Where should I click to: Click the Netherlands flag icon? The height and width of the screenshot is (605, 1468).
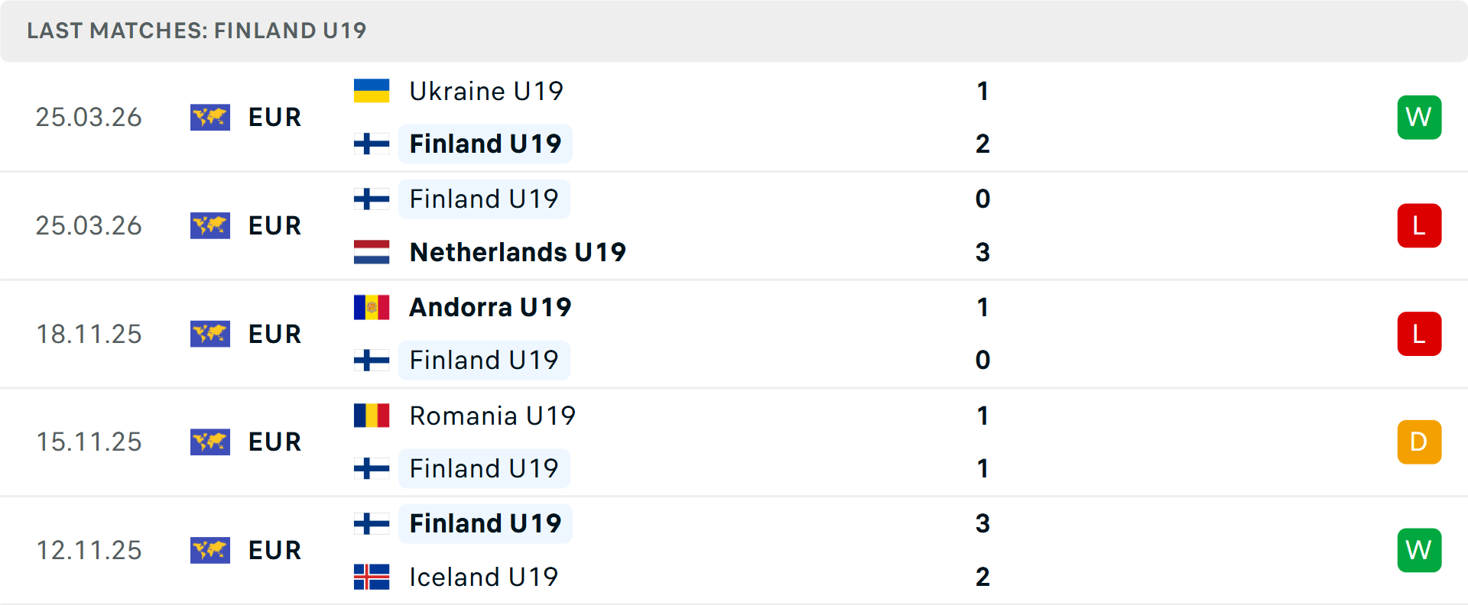pyautogui.click(x=372, y=252)
